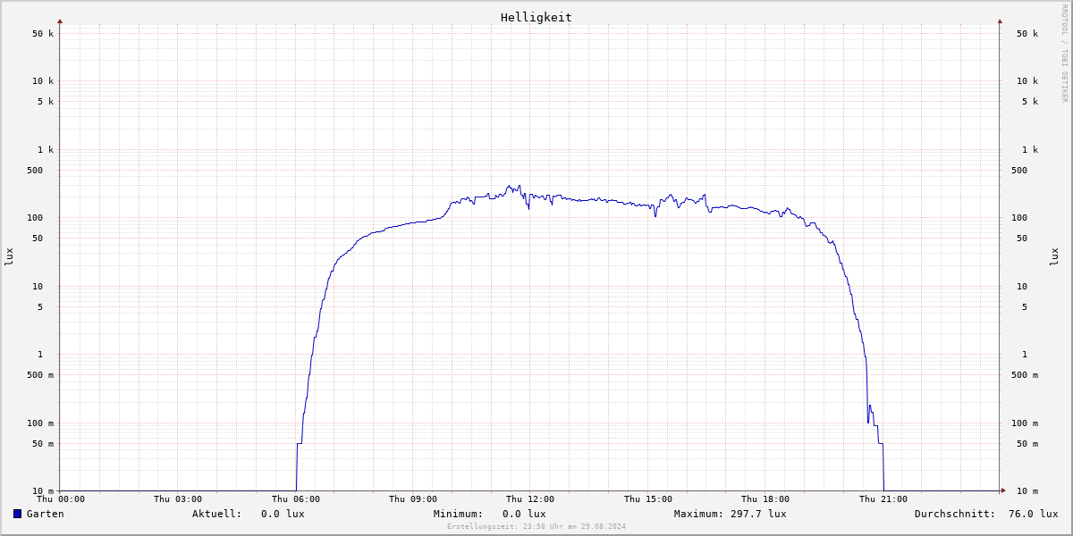Click the 500 m label on left axis
The image size is (1073, 536).
tap(40, 375)
